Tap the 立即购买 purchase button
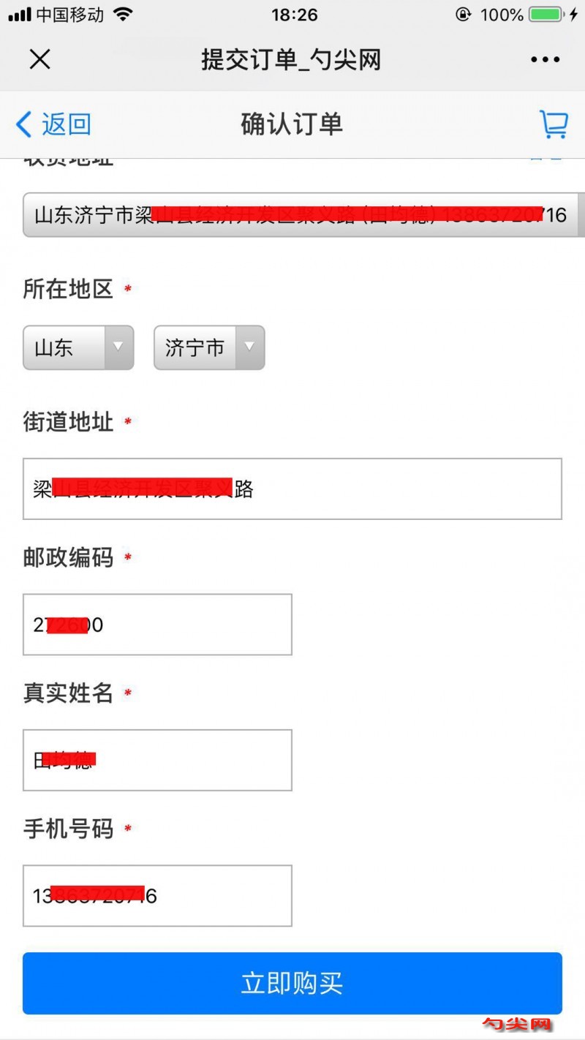Image resolution: width=585 pixels, height=1040 pixels. 292,984
